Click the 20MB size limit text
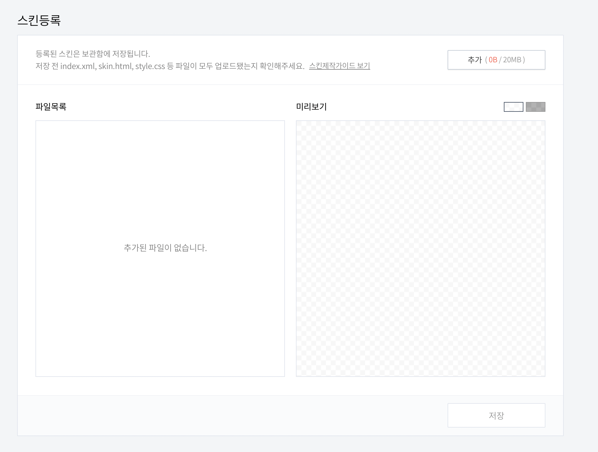Screen dimensions: 598x452 [512, 60]
